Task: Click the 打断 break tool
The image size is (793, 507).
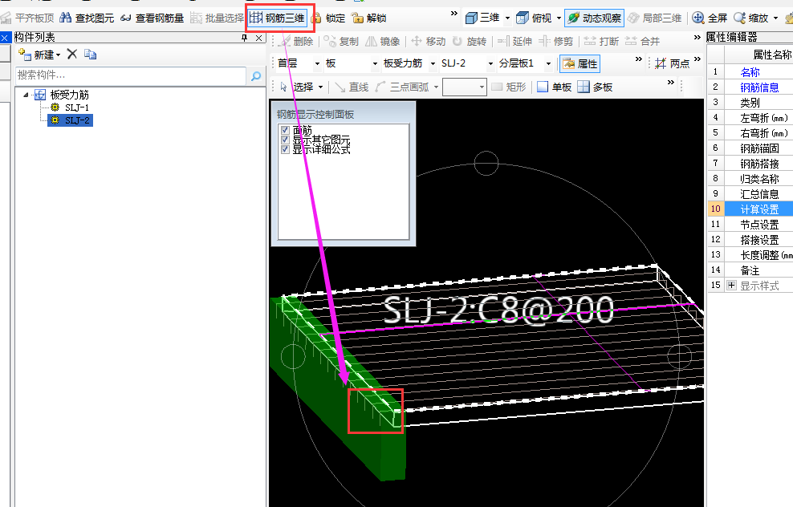Action: coord(602,42)
